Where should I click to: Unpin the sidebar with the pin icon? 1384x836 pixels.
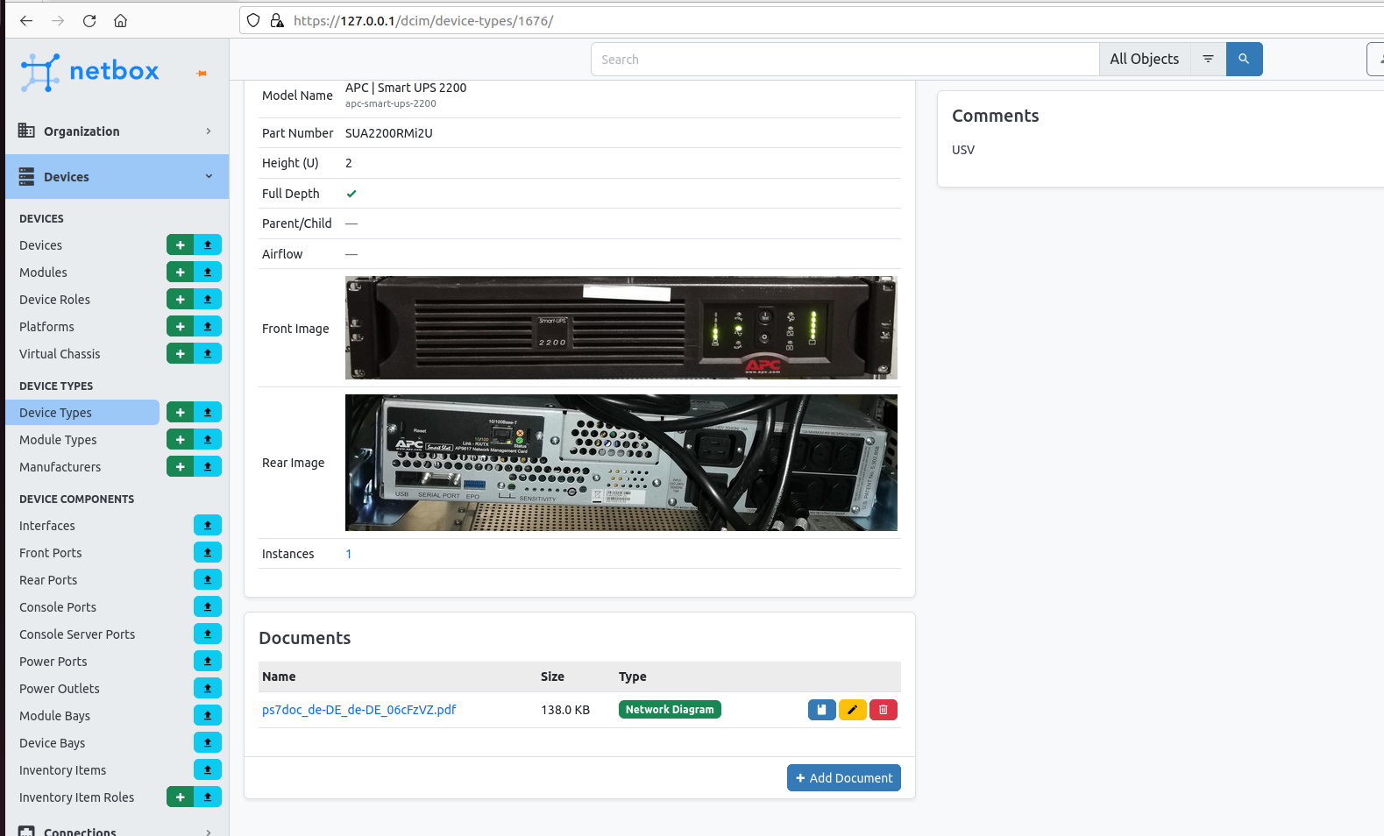click(202, 73)
